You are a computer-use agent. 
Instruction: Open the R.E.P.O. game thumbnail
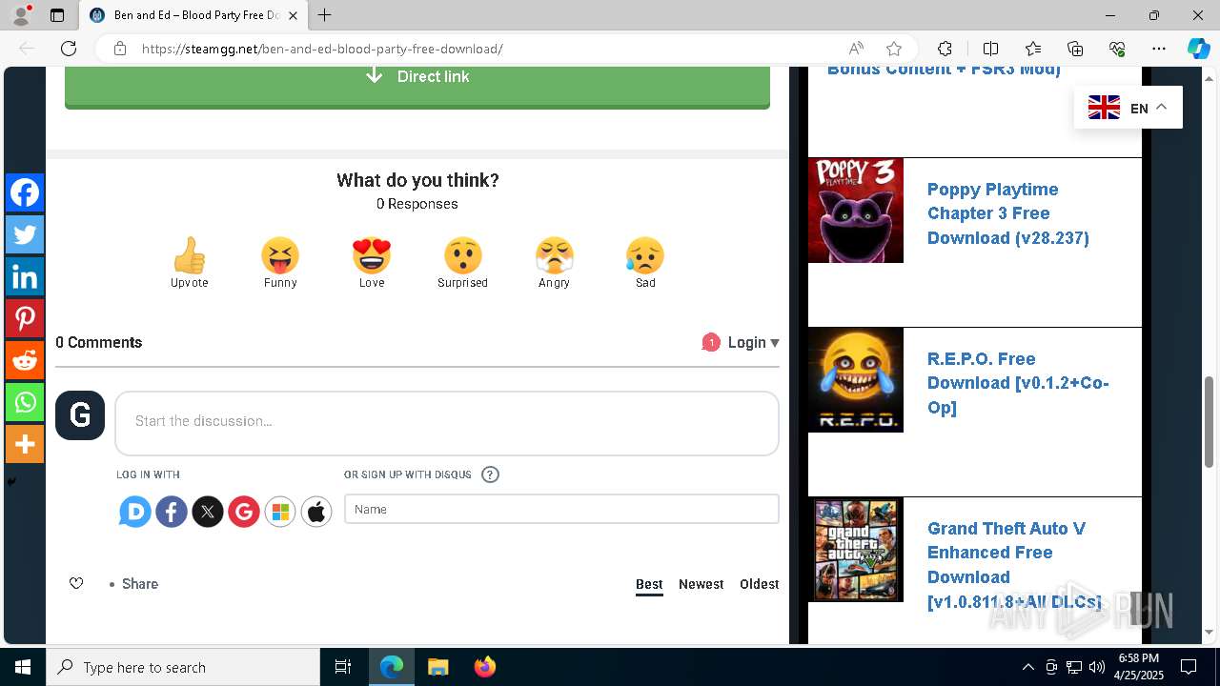pyautogui.click(x=856, y=380)
